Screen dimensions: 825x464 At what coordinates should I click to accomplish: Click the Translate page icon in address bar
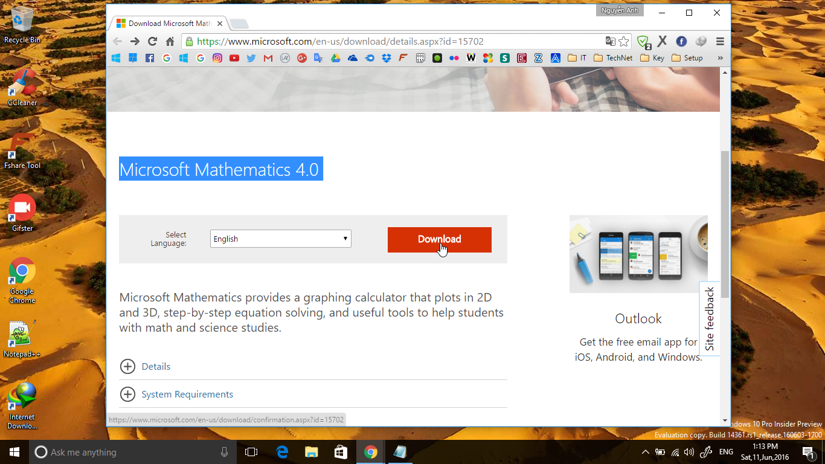611,42
